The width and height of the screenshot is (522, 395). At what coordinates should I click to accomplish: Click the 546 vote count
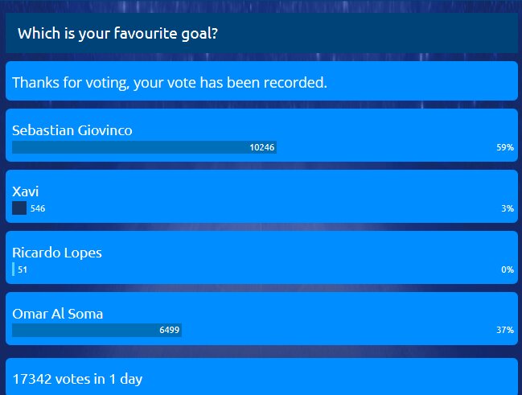38,208
